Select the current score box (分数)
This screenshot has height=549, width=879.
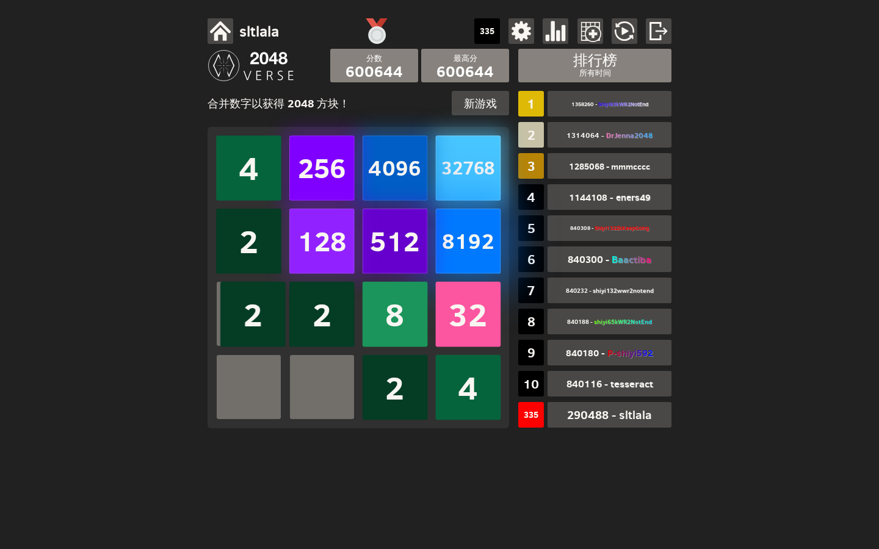coord(374,65)
